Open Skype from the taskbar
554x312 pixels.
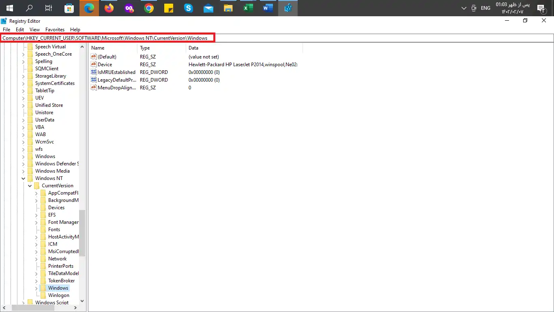click(189, 8)
